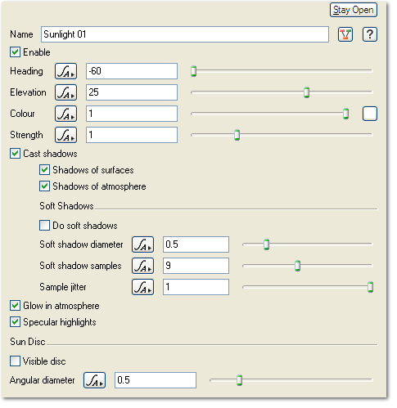The height and width of the screenshot is (408, 397).
Task: Open Sample jitter animation button
Action: point(142,287)
